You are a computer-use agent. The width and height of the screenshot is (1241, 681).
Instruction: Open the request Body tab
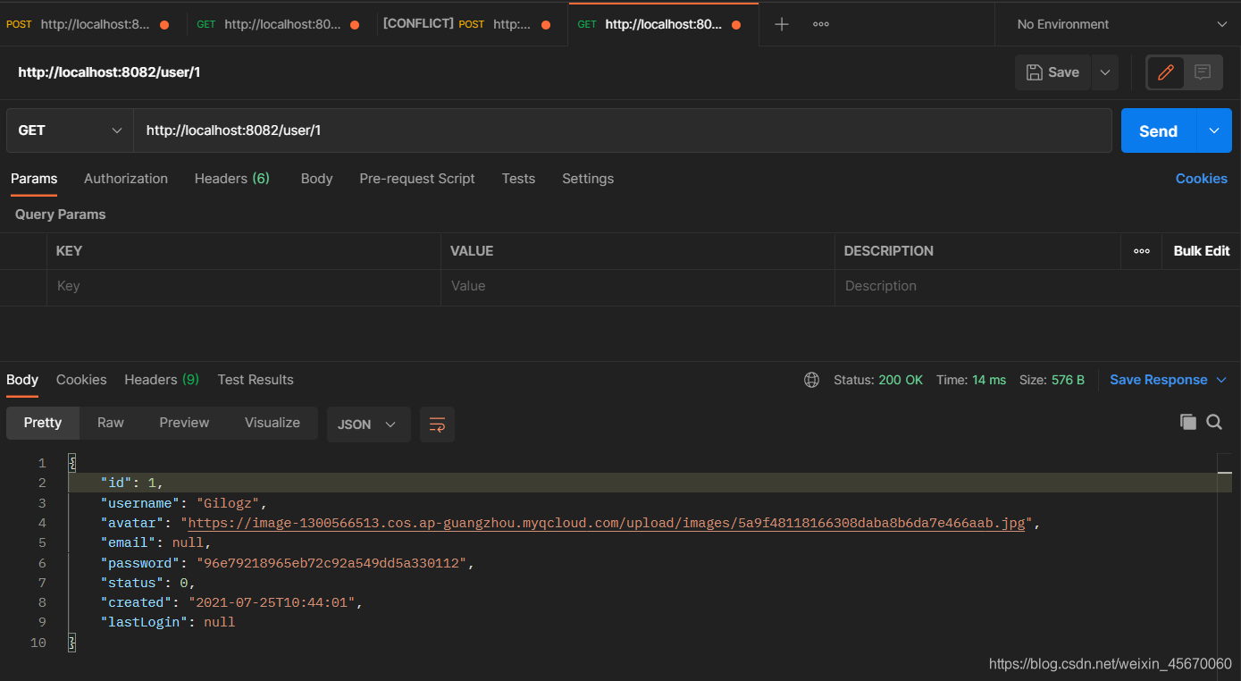[316, 179]
